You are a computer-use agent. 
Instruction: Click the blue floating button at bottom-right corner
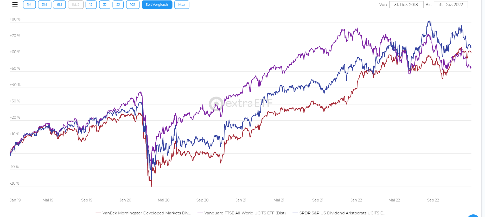coord(473,216)
